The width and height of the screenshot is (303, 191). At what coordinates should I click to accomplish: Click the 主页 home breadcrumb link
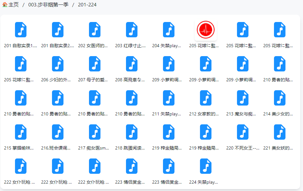tap(13, 5)
